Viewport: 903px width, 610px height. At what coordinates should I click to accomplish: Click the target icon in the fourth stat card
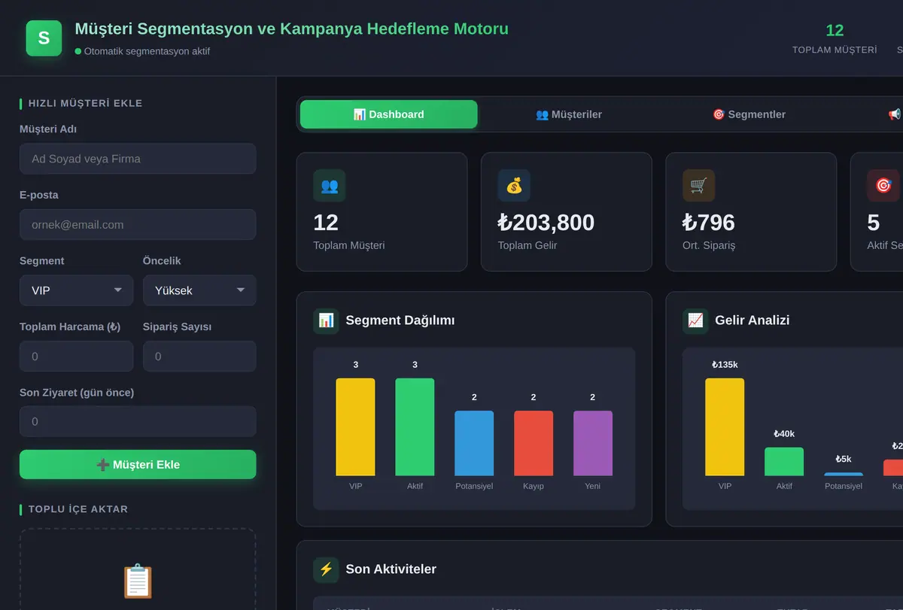pos(883,185)
